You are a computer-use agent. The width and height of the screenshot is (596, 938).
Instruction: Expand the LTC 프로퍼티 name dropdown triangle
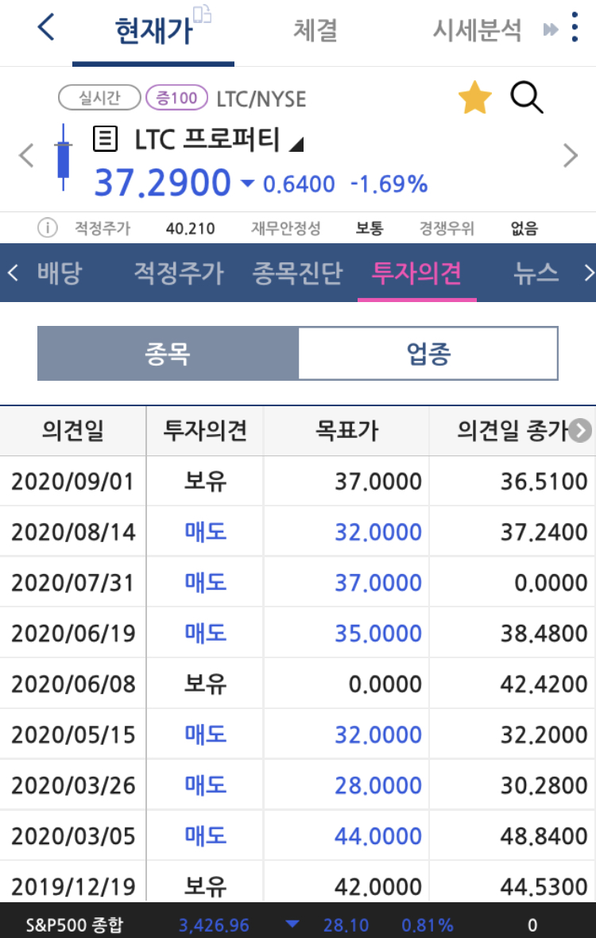coord(296,144)
